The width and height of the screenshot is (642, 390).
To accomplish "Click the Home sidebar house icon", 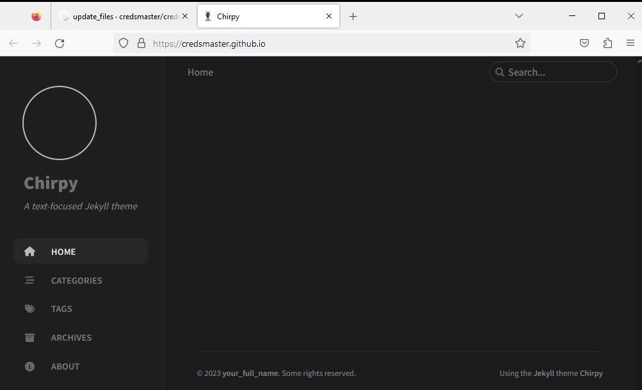I will 29,252.
